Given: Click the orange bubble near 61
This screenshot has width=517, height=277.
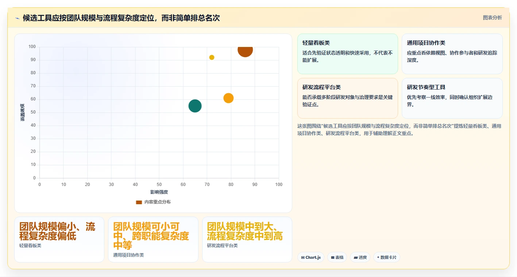Looking at the screenshot, I should (228, 98).
